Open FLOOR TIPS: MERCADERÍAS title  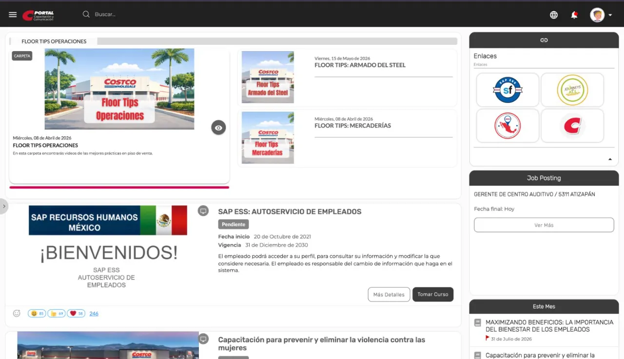[x=352, y=125]
